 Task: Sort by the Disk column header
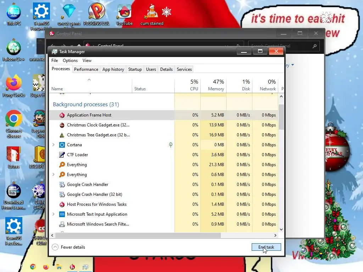(x=239, y=85)
